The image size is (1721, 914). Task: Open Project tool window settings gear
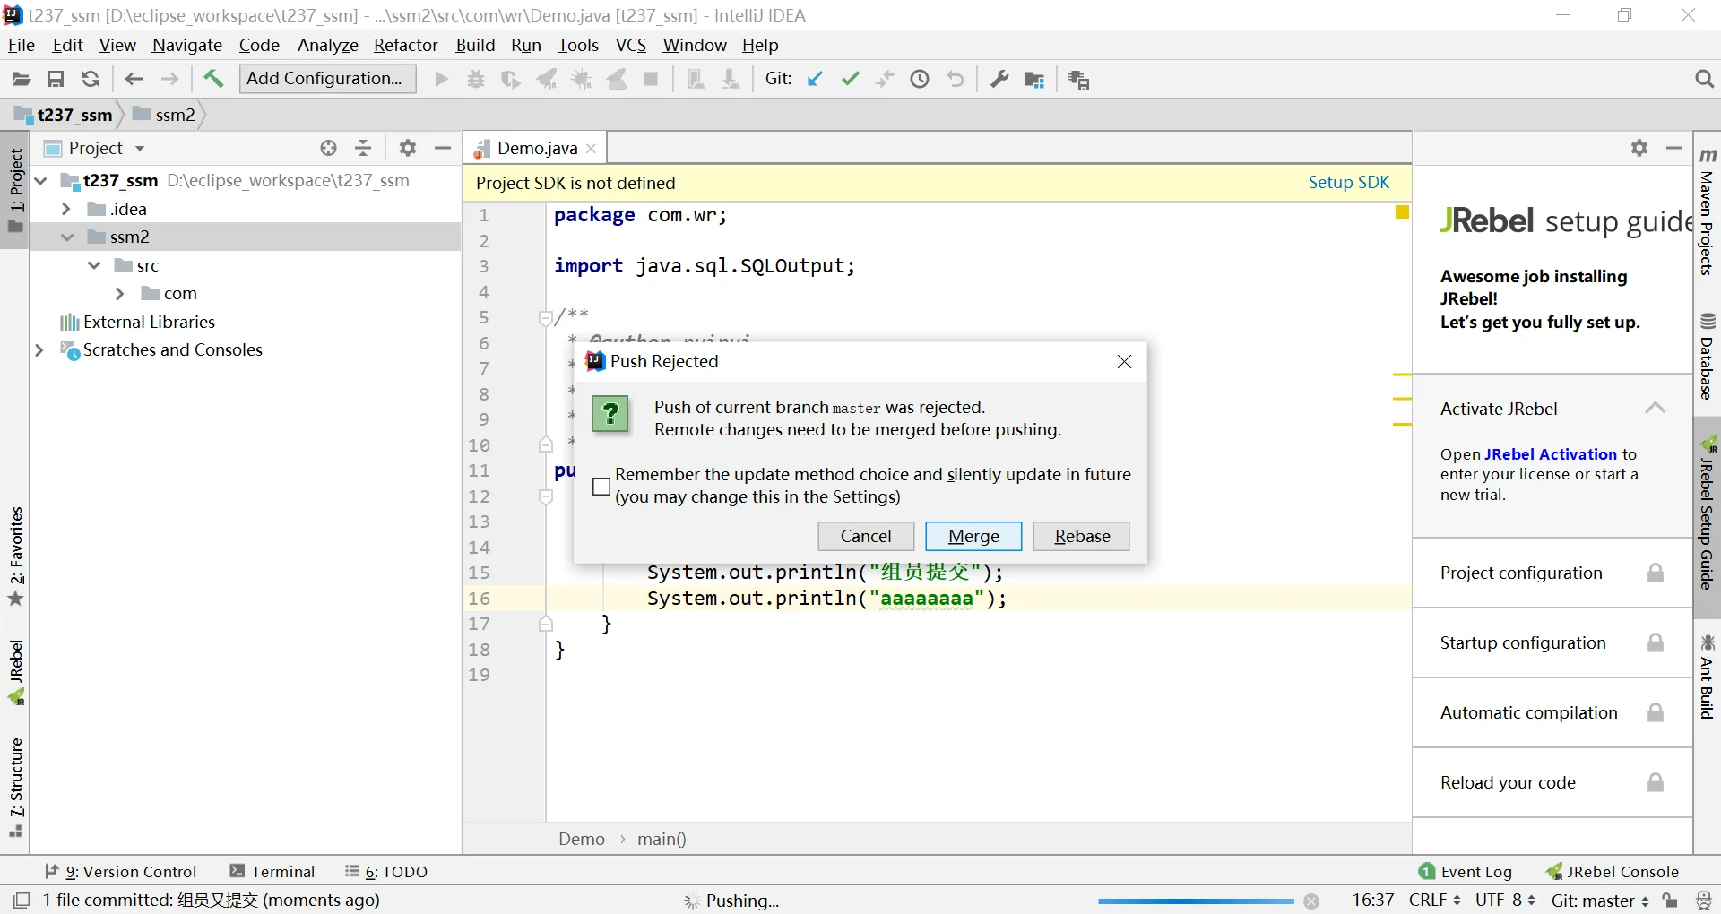click(408, 148)
